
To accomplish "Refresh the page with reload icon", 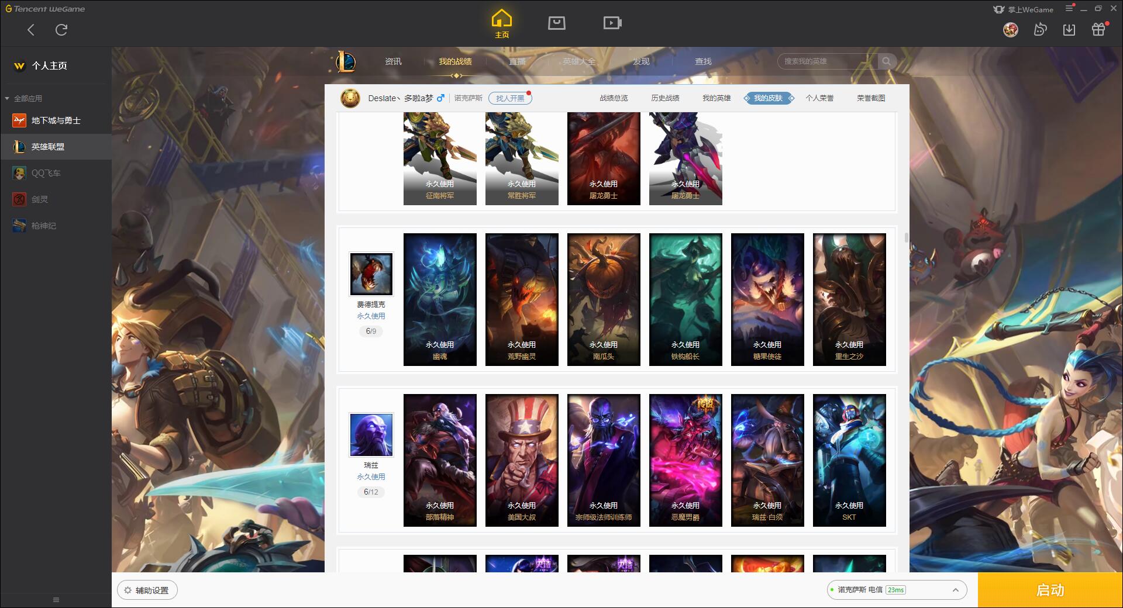I will pyautogui.click(x=61, y=30).
